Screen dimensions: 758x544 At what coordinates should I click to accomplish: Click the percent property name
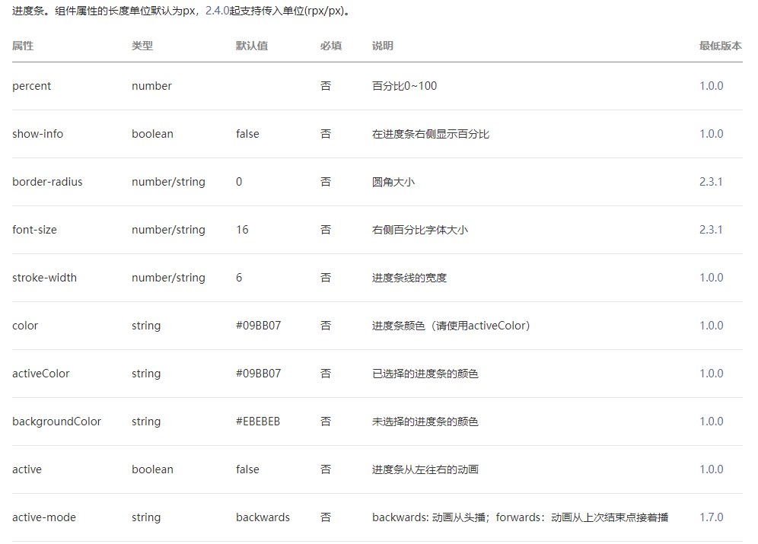31,85
